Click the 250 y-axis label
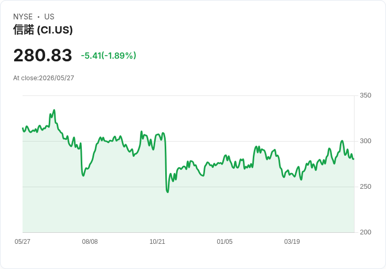 366,187
